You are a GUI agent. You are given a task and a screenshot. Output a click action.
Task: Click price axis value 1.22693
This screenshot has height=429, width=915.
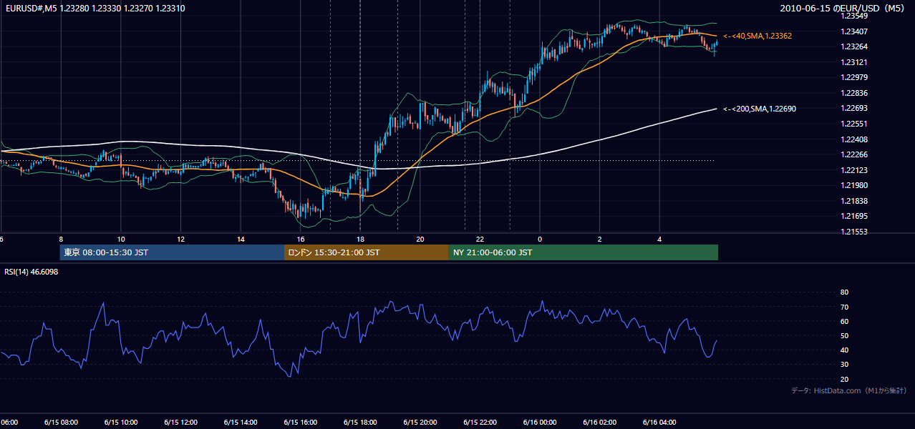tap(854, 108)
